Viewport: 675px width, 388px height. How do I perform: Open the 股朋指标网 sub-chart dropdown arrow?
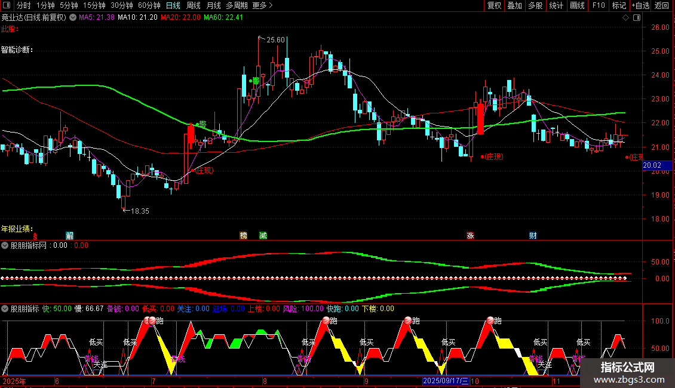[5, 245]
